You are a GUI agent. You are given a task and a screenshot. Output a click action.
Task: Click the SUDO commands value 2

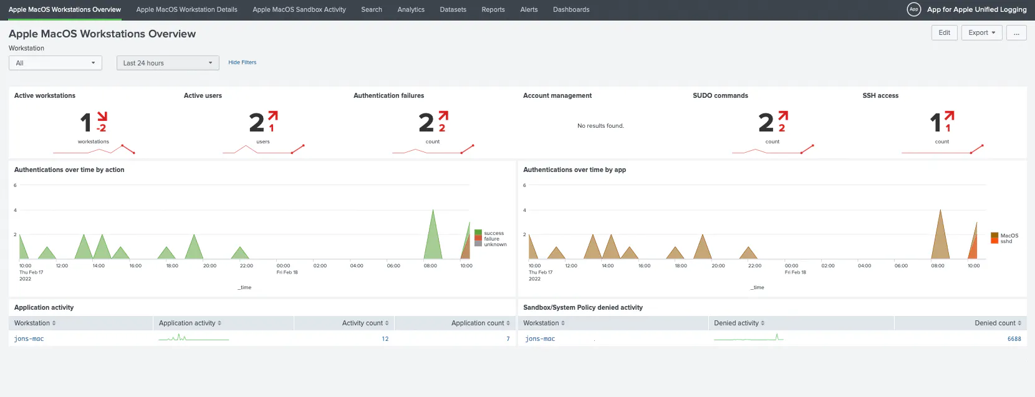tap(766, 123)
